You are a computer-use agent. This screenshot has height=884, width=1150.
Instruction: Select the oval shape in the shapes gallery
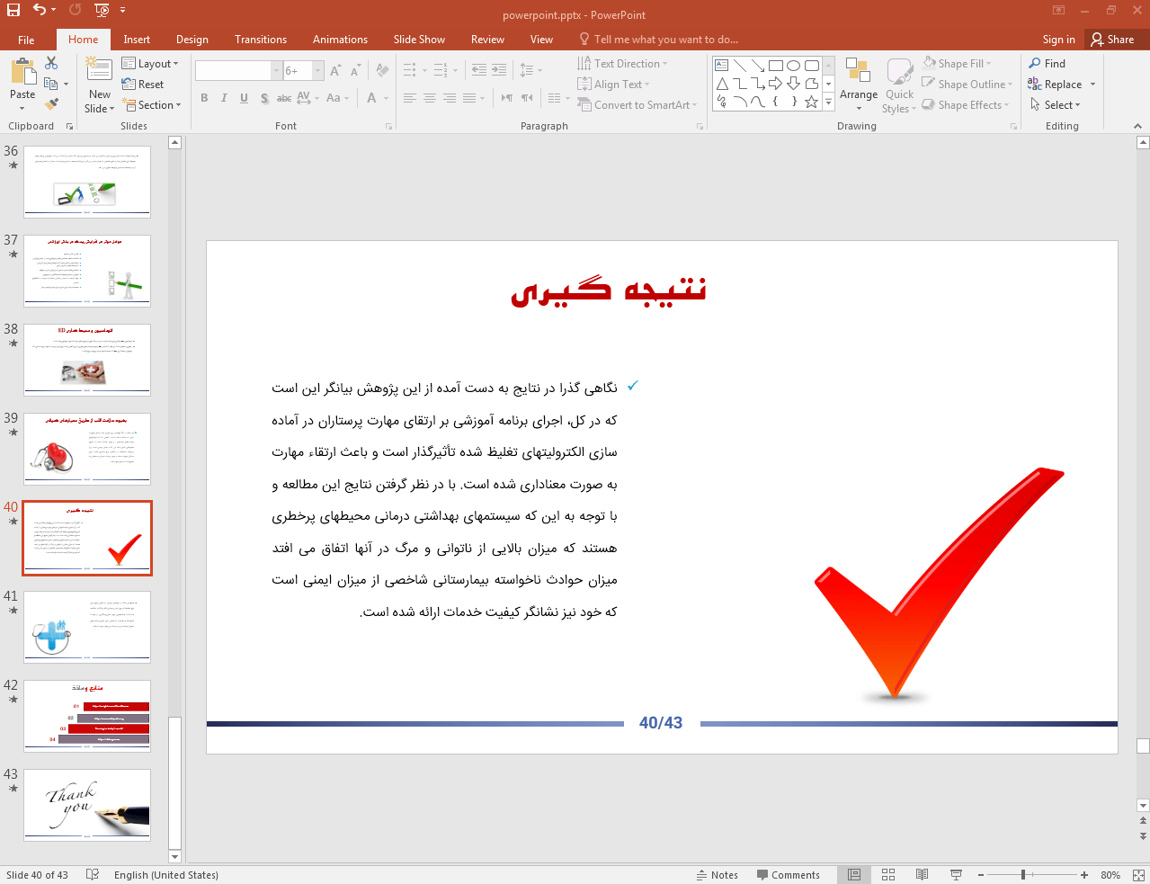793,65
